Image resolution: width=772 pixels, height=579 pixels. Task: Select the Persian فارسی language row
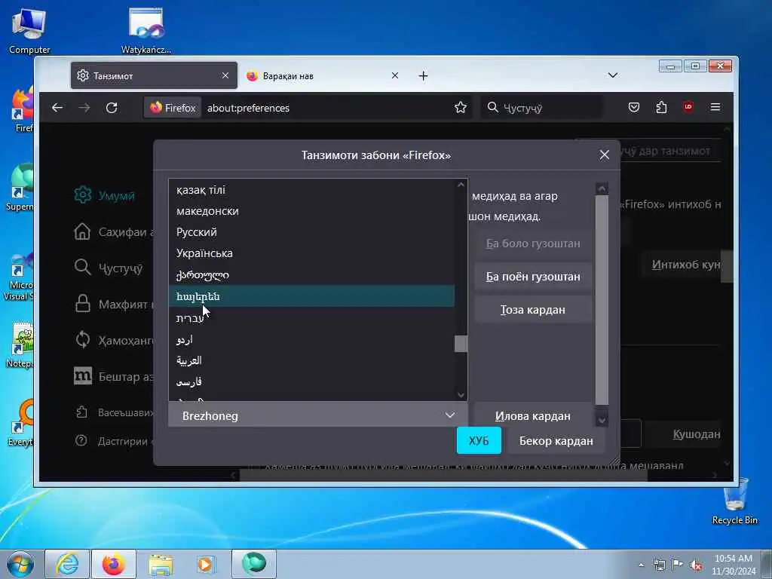(x=311, y=381)
